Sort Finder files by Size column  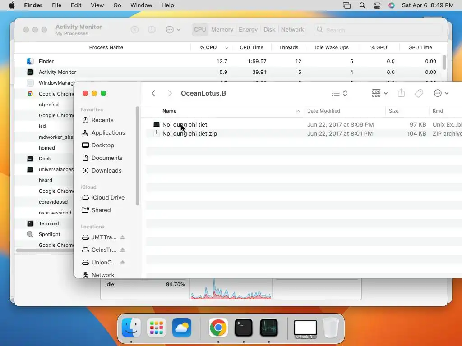click(407, 111)
